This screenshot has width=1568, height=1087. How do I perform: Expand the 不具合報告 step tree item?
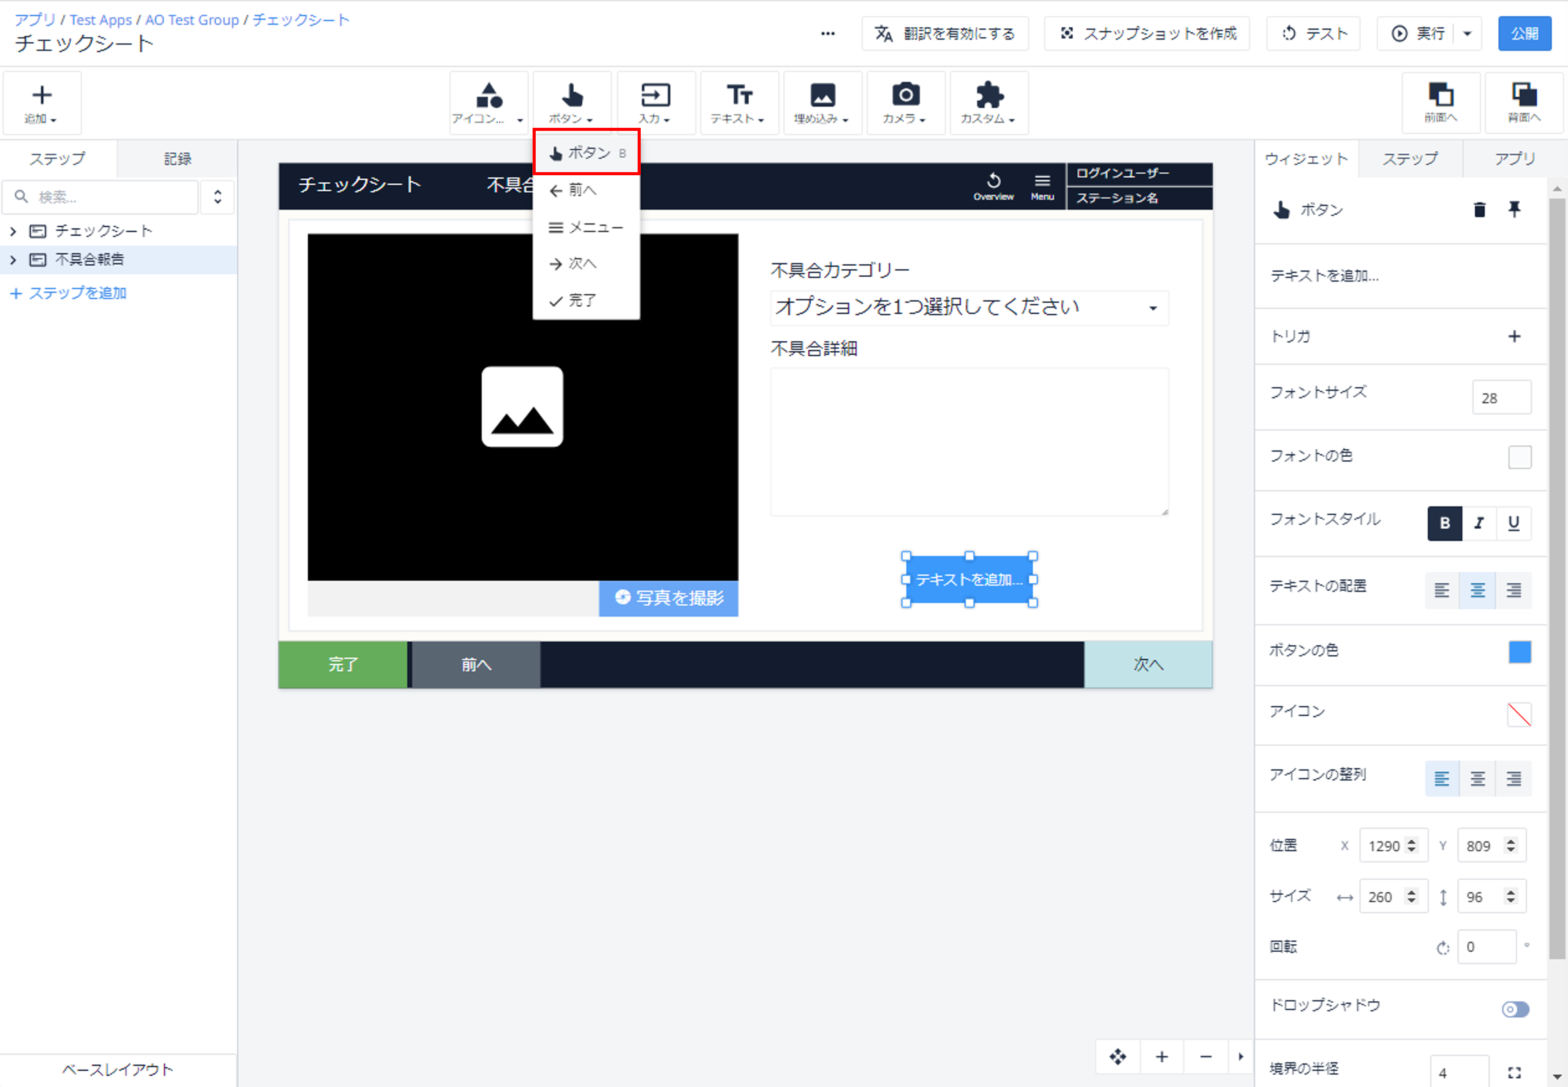pos(13,260)
